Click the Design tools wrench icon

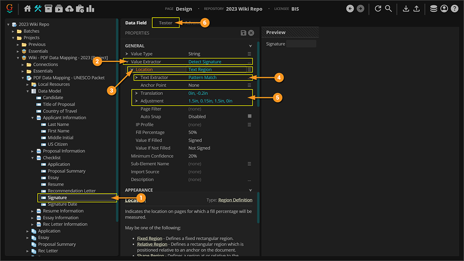click(38, 9)
